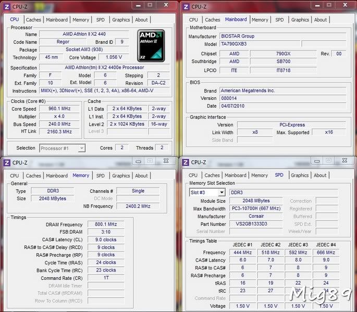The width and height of the screenshot is (357, 312).
Task: Click Max Bandwidth PC3-10700H (667 MHz)
Action: pos(256,209)
